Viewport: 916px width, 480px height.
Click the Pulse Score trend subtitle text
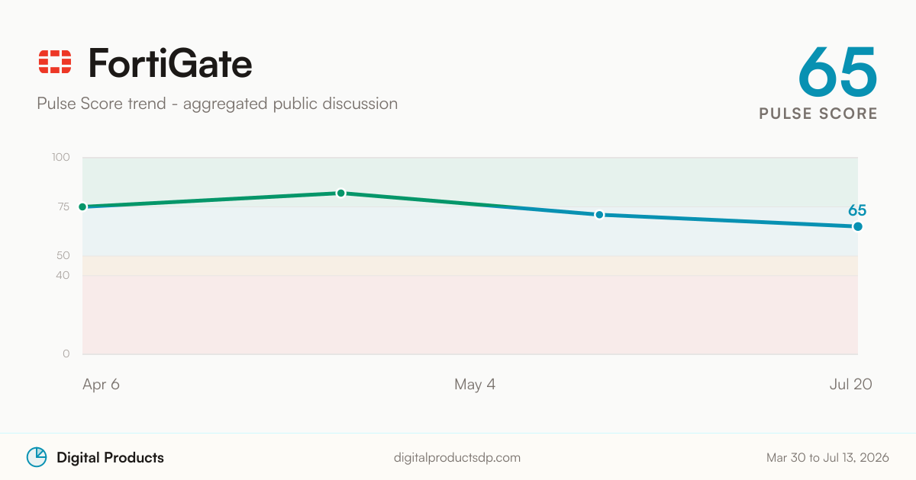pos(218,103)
